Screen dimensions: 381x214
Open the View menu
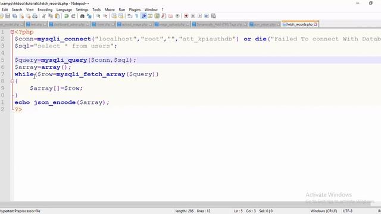point(30,10)
